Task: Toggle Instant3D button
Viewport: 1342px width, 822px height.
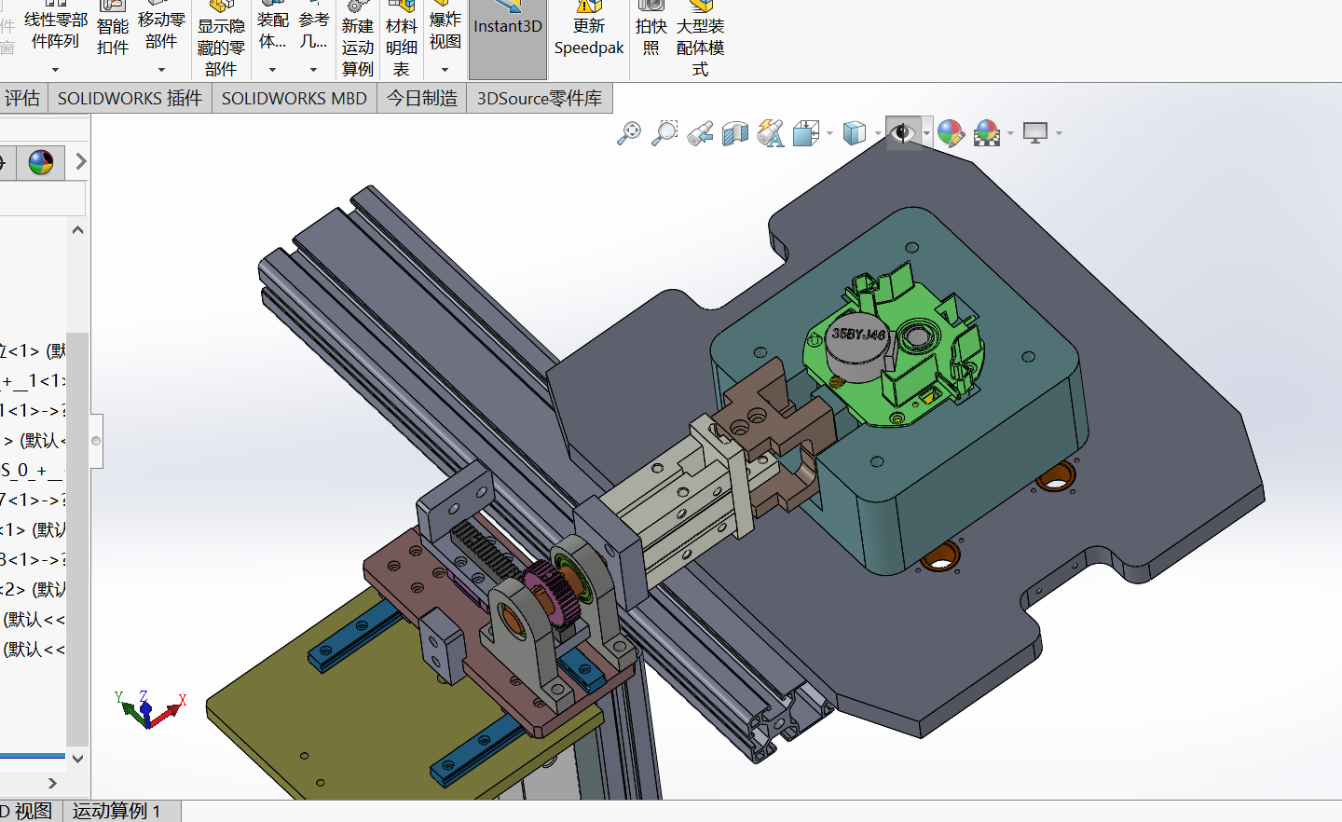Action: coord(508,37)
